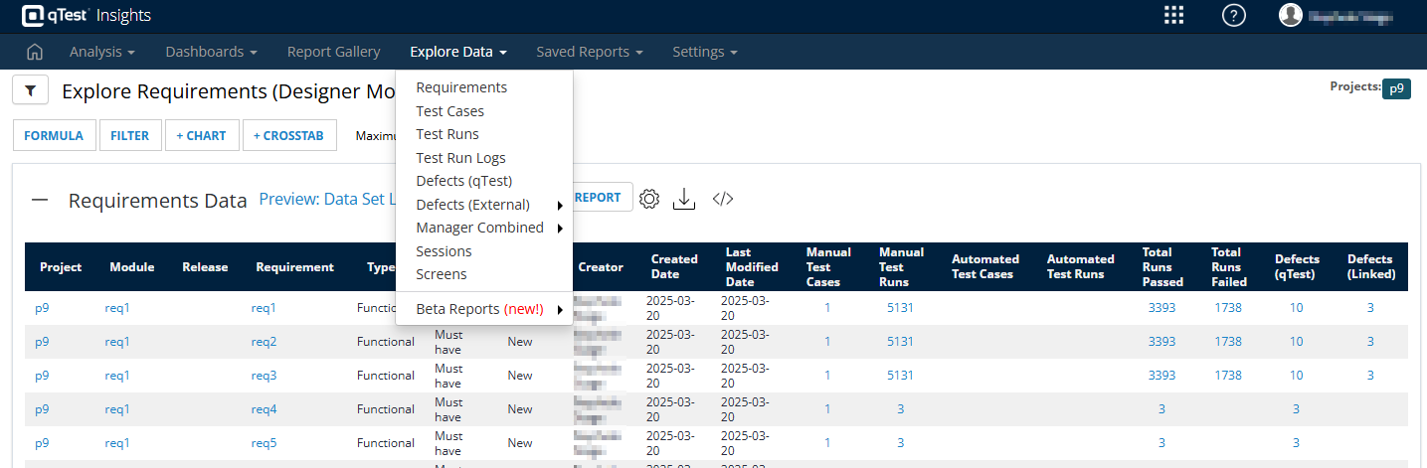Expand the Dashboards dropdown menu
Image resolution: width=1427 pixels, height=468 pixels.
[211, 52]
